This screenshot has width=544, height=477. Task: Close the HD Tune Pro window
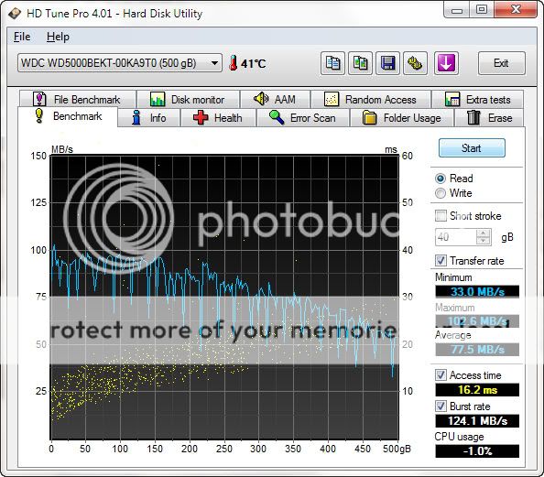[x=516, y=9]
